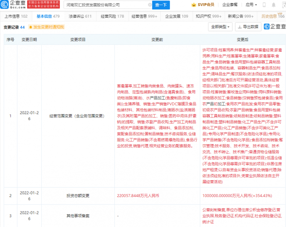Click the 变更后 column header
The width and height of the screenshot is (286, 227).
(x=242, y=39)
